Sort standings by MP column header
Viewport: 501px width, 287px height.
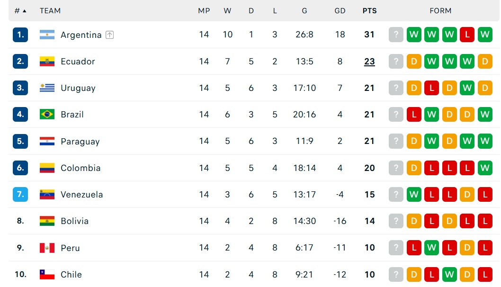pos(204,11)
